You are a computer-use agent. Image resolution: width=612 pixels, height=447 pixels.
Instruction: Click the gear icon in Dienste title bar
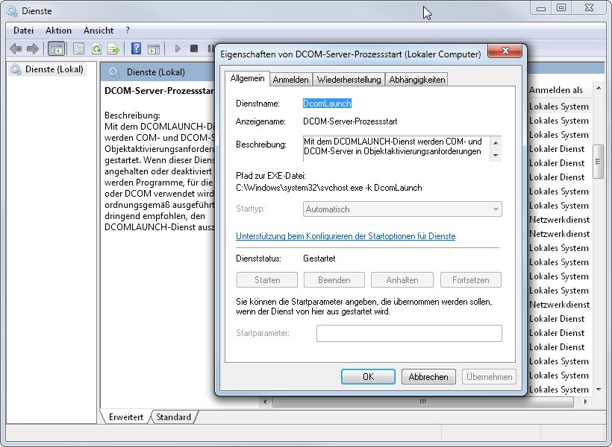(x=12, y=11)
